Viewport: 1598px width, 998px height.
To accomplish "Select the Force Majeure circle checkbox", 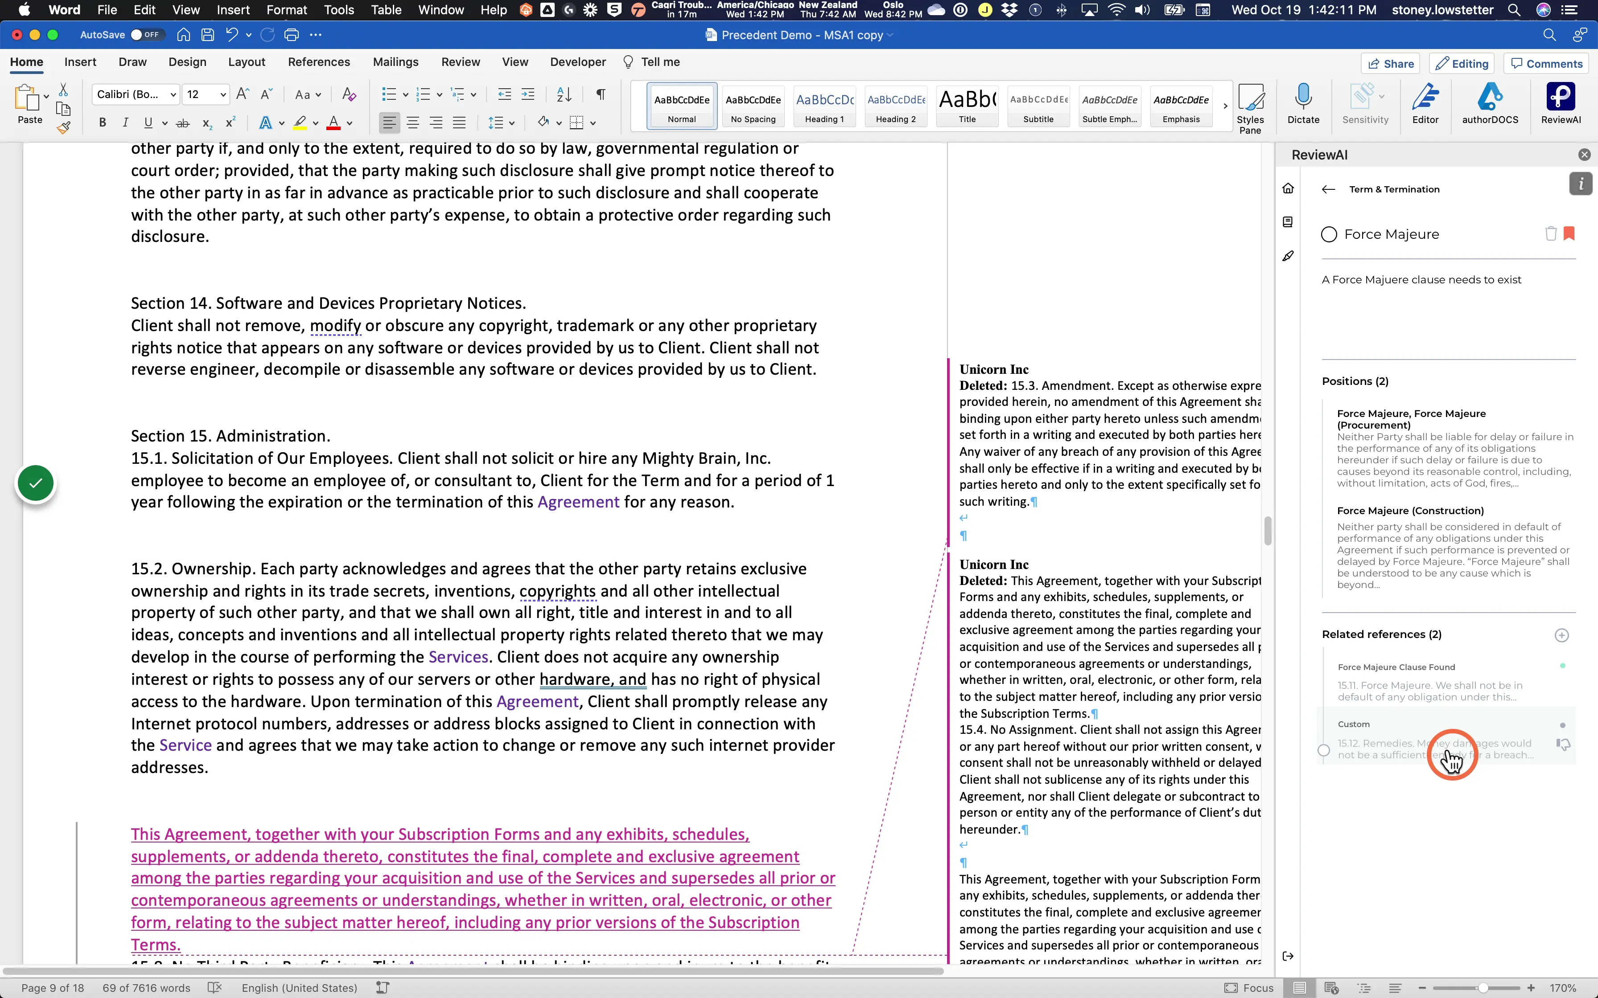I will point(1329,234).
